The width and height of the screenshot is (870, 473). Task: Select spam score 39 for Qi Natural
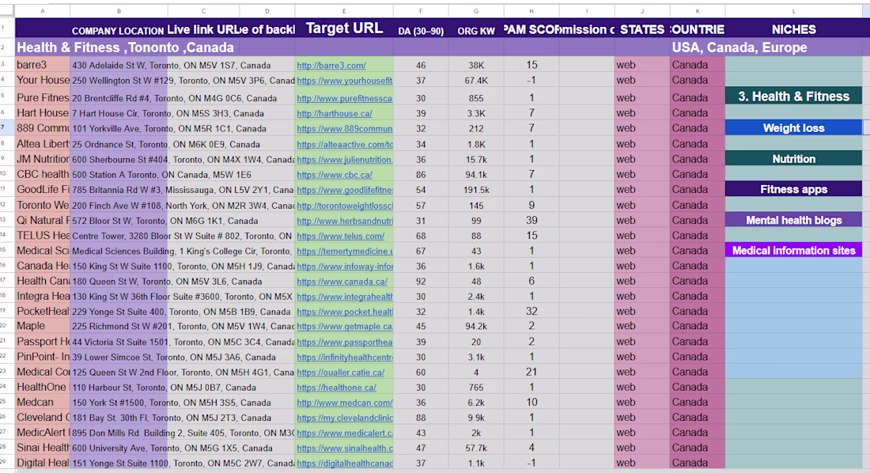point(531,221)
